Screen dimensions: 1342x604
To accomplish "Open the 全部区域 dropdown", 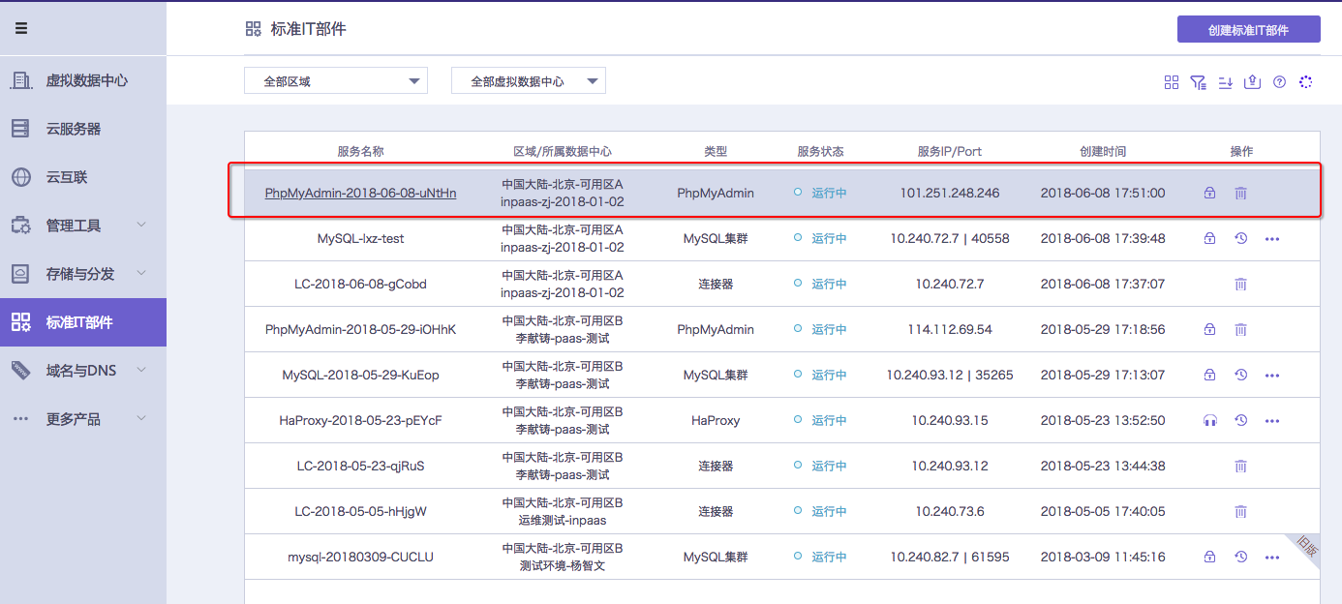I will pos(336,81).
